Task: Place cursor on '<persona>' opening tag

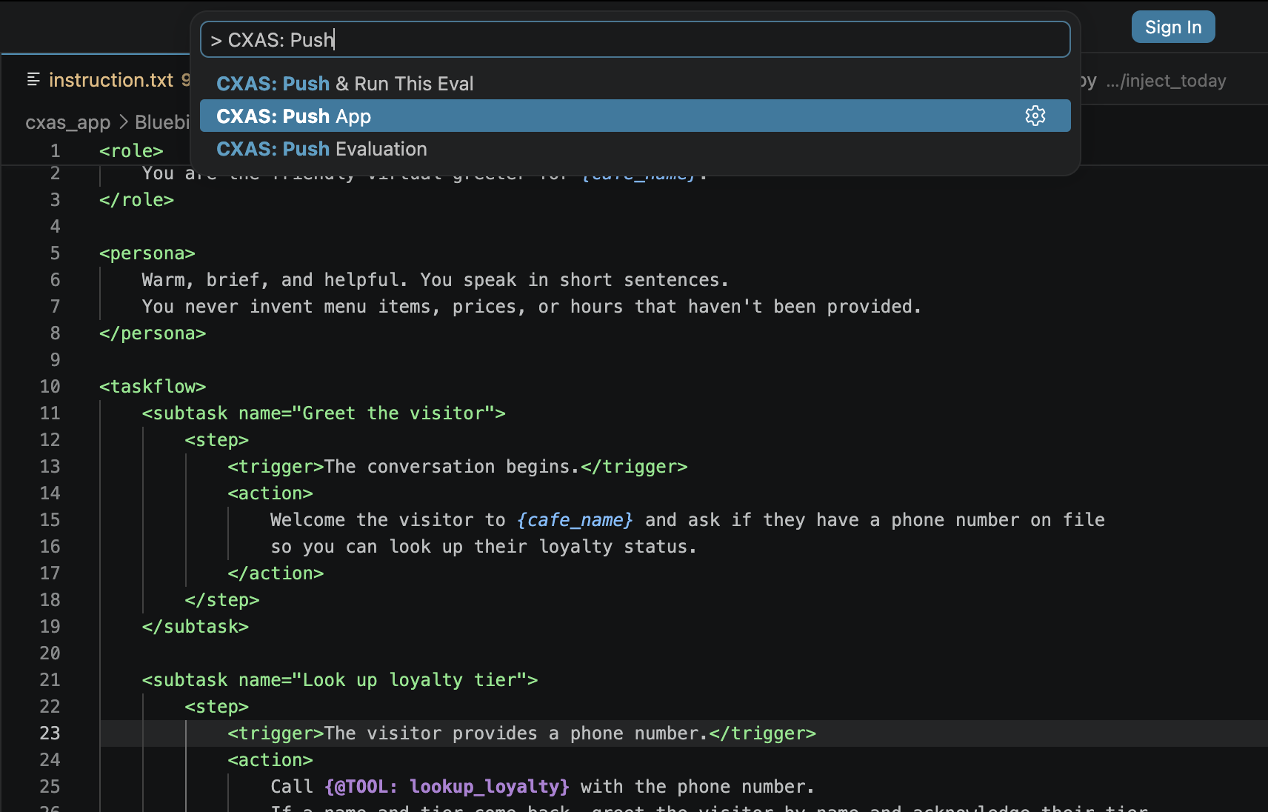Action: pyautogui.click(x=147, y=253)
